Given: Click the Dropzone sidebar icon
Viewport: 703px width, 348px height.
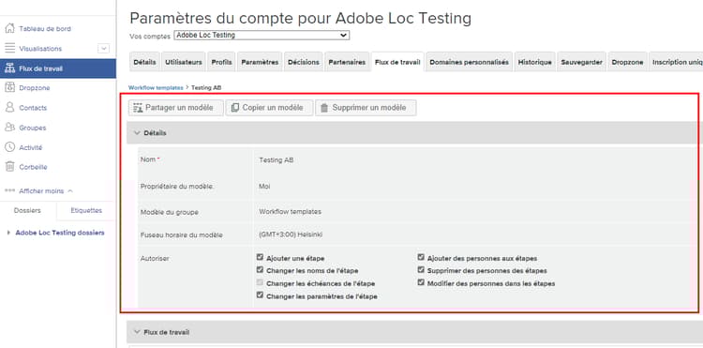Looking at the screenshot, I should coord(9,88).
